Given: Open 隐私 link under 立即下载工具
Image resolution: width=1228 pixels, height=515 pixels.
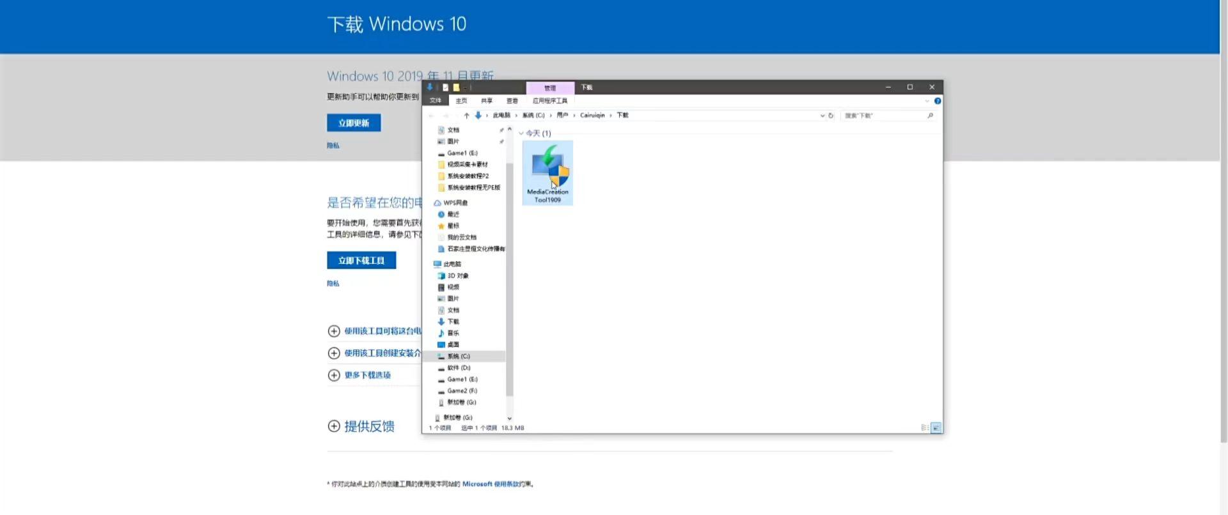Looking at the screenshot, I should click(x=333, y=283).
